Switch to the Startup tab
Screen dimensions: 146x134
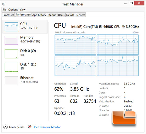[52, 15]
